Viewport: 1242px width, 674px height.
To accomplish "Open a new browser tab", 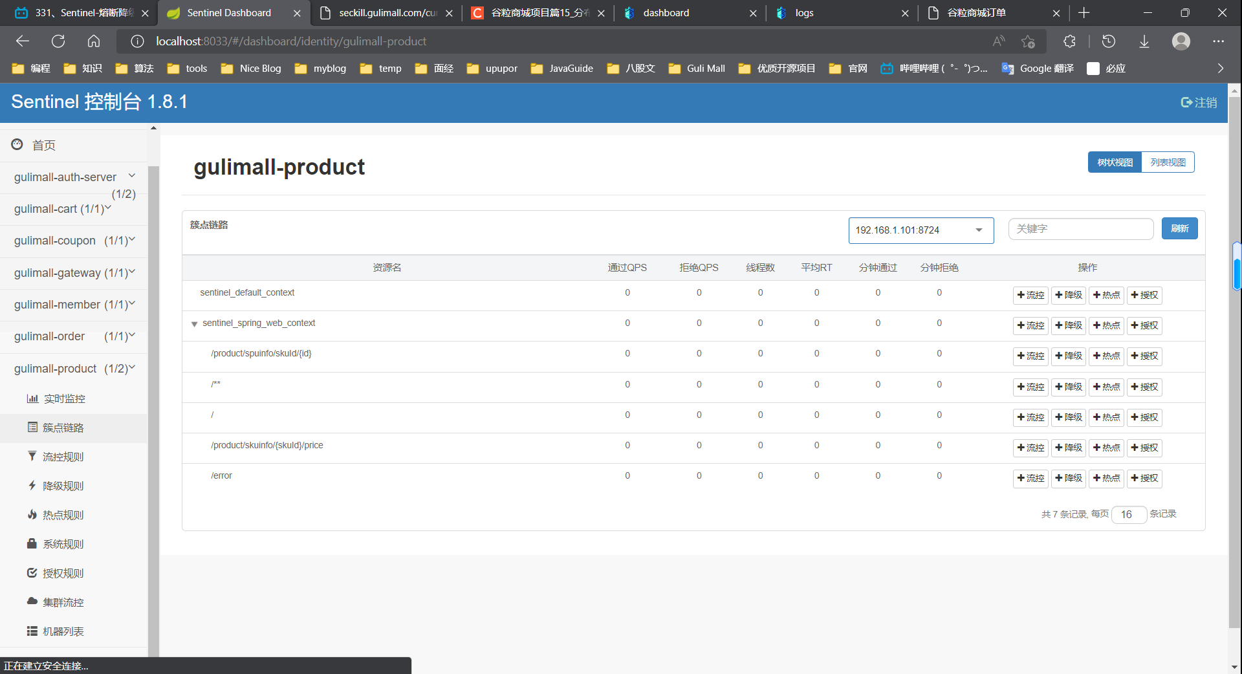I will 1085,13.
